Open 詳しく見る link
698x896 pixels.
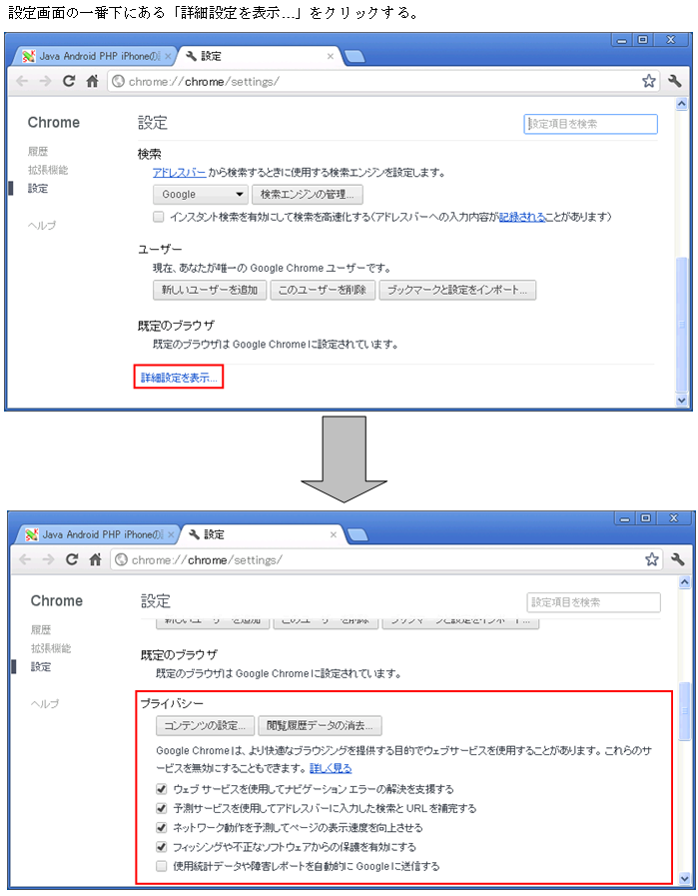point(331,768)
